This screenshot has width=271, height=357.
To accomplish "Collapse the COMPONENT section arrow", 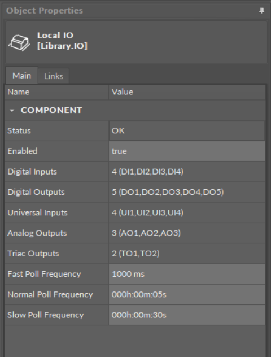I will [x=12, y=110].
